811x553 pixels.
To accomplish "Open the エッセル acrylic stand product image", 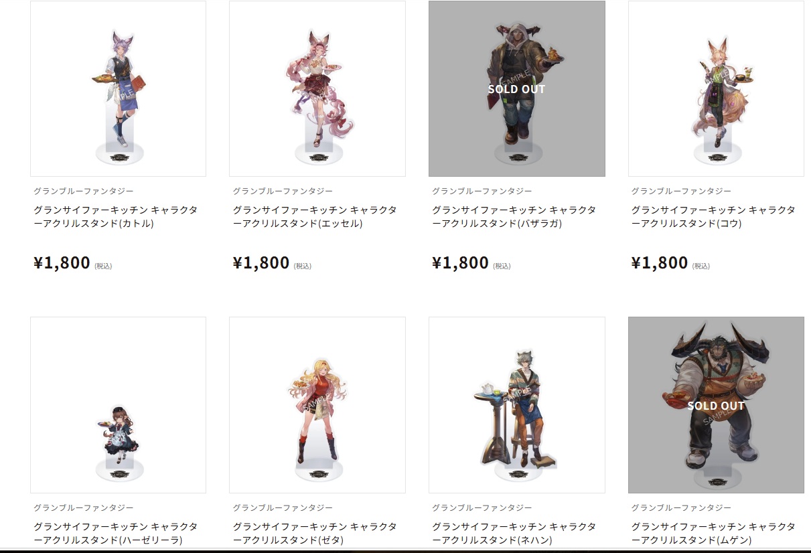I will 317,88.
